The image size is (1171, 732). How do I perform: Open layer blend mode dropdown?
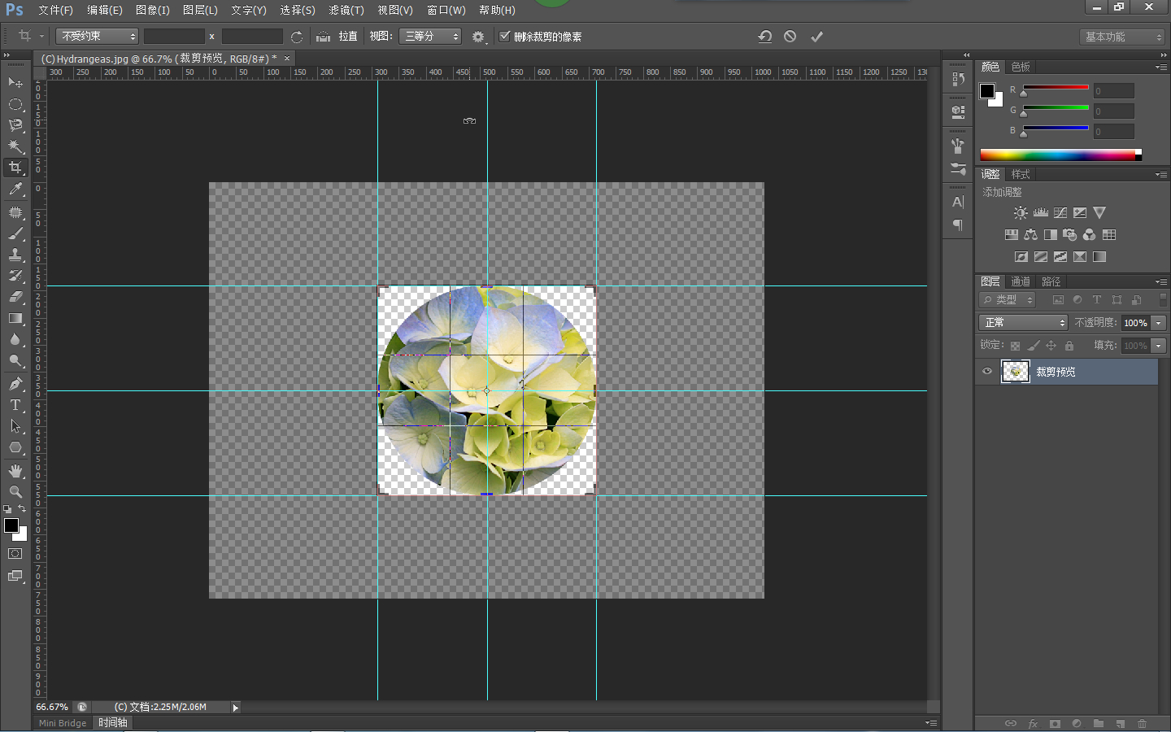(x=1023, y=323)
